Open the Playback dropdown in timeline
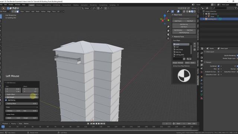 tap(6, 124)
